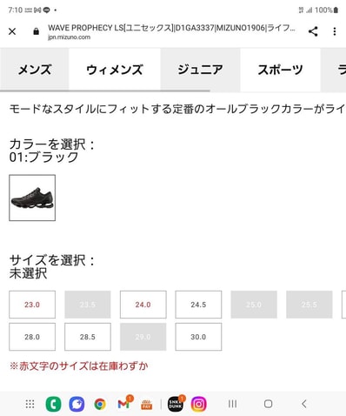The height and width of the screenshot is (416, 346).
Task: Open the three-dot browser menu
Action: (335, 31)
